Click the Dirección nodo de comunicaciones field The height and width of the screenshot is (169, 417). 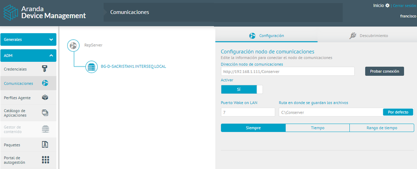(288, 71)
